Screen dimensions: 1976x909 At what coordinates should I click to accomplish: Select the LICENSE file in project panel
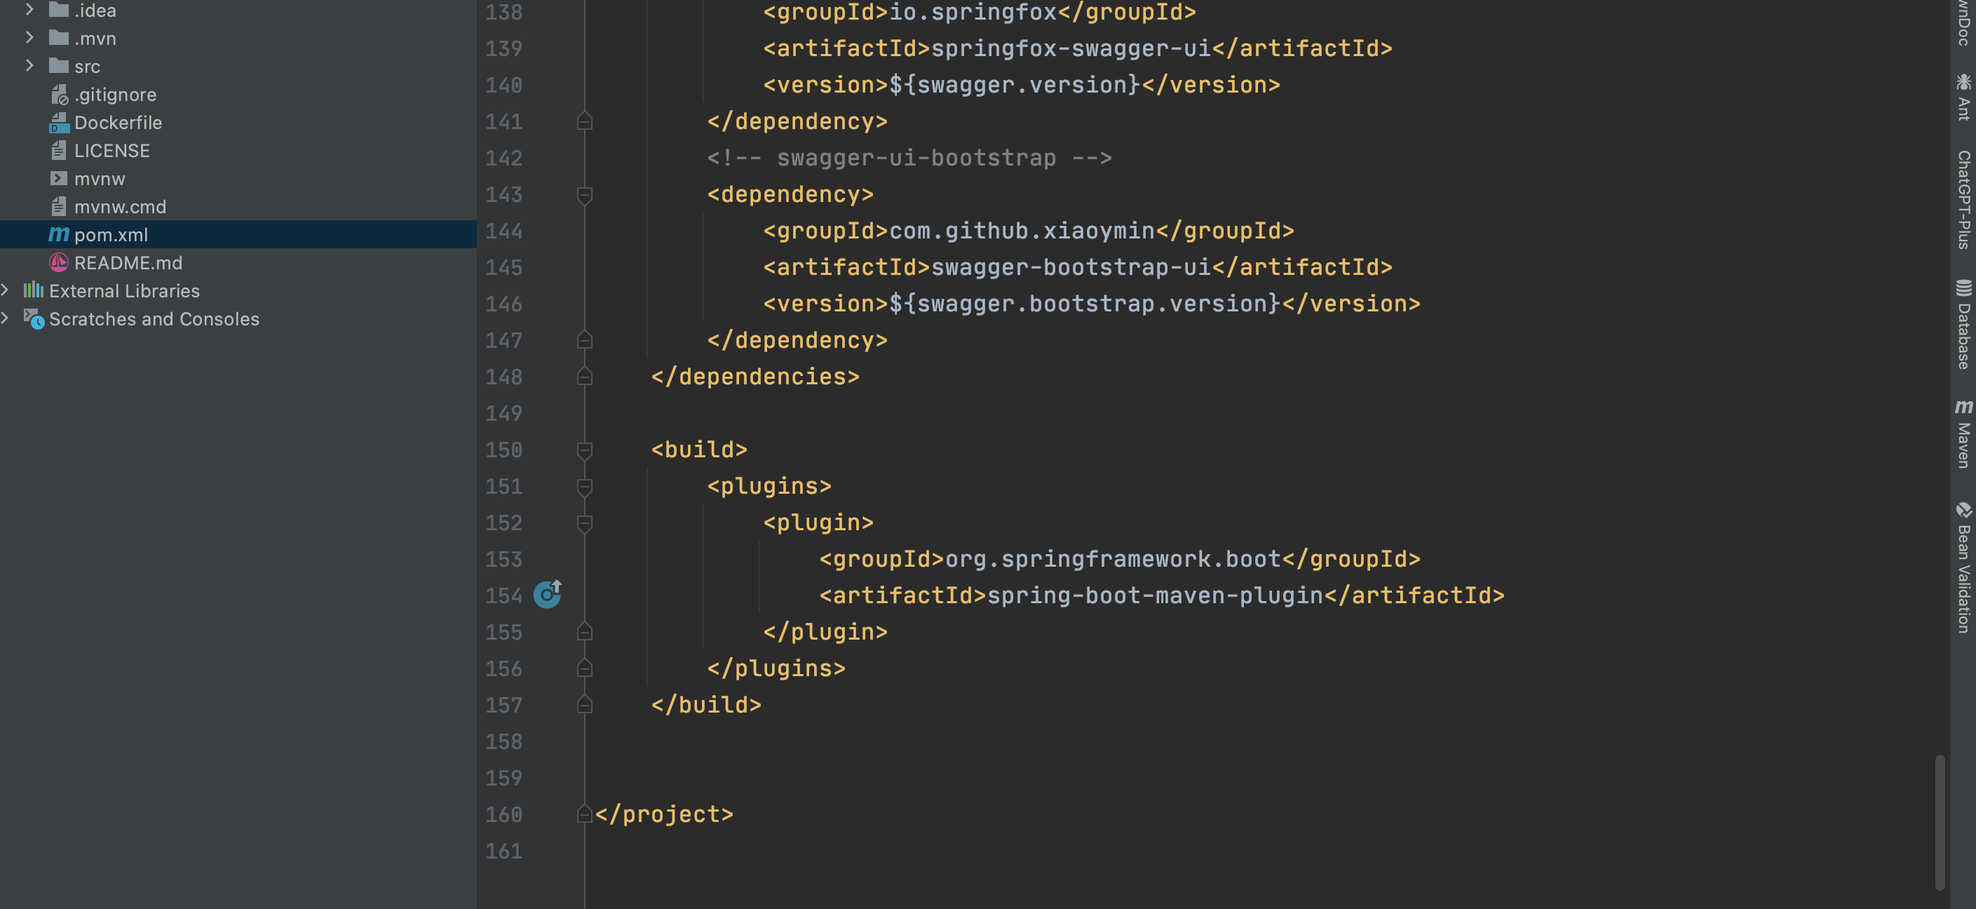pos(112,150)
